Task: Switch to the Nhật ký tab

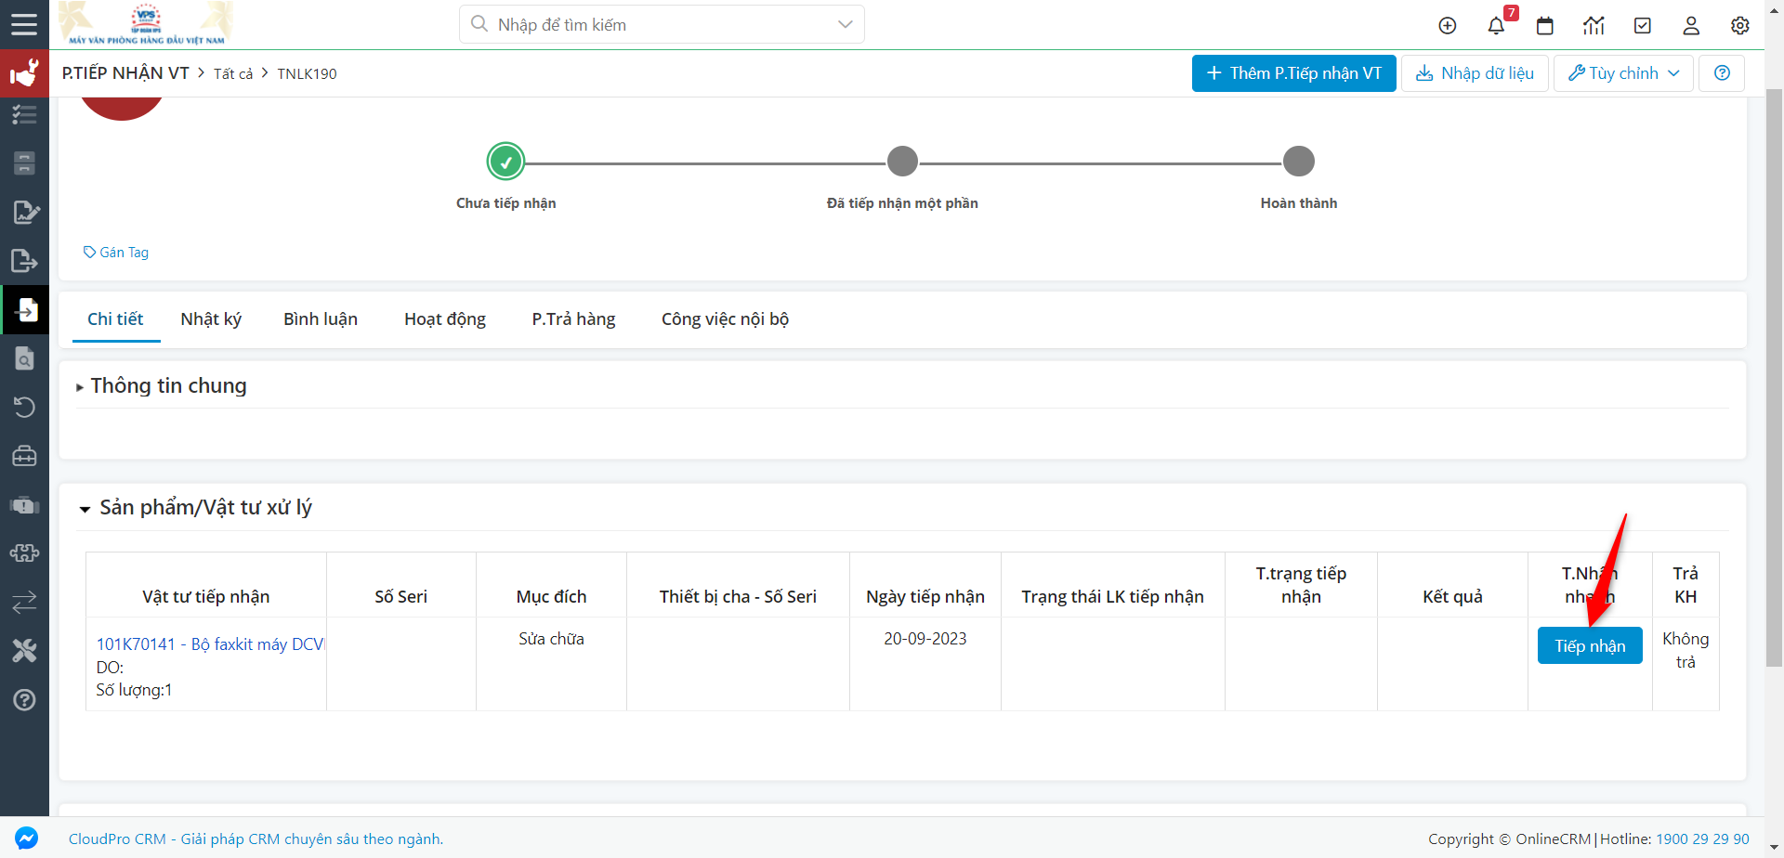Action: tap(211, 319)
